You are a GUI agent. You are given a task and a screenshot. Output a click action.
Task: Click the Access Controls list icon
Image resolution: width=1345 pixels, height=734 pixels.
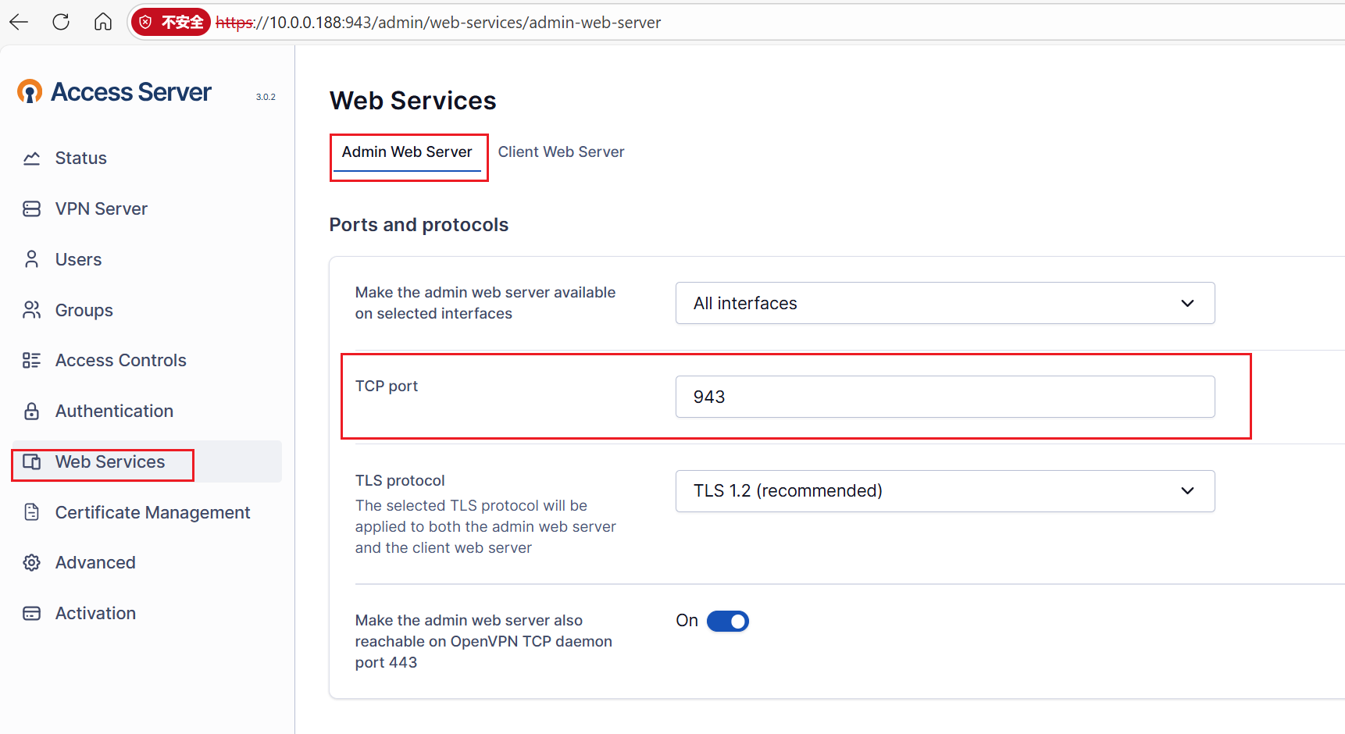pos(31,361)
